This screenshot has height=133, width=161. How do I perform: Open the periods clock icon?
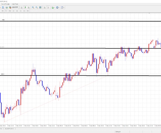57,7
